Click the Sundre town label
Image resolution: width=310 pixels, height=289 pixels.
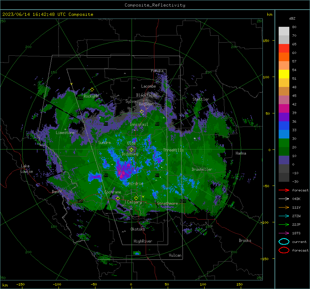pos(104,142)
